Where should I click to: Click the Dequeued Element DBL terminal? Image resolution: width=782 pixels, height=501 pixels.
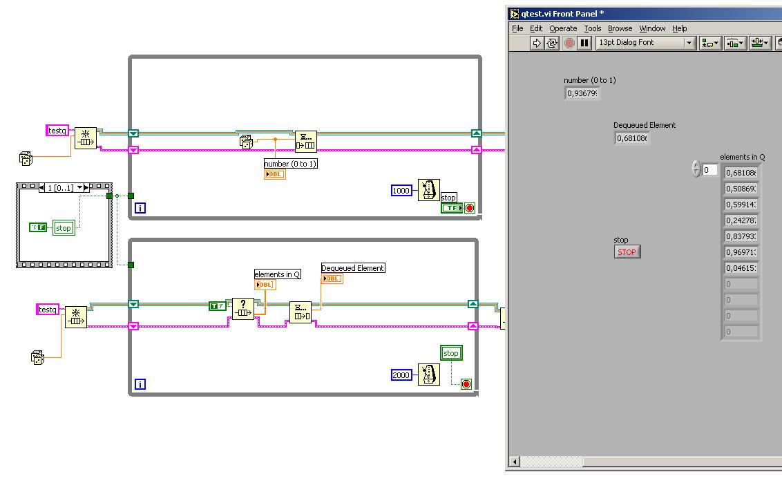(x=332, y=278)
